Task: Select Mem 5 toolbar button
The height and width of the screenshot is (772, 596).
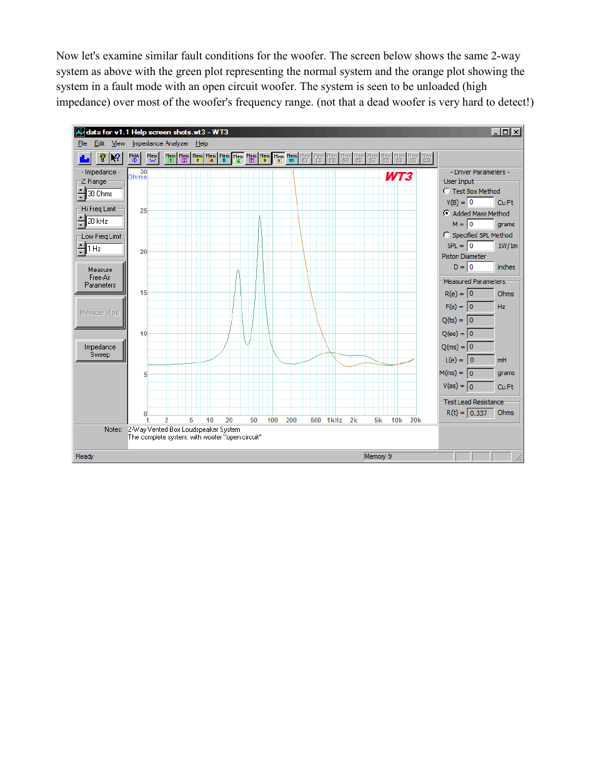Action: pos(224,158)
